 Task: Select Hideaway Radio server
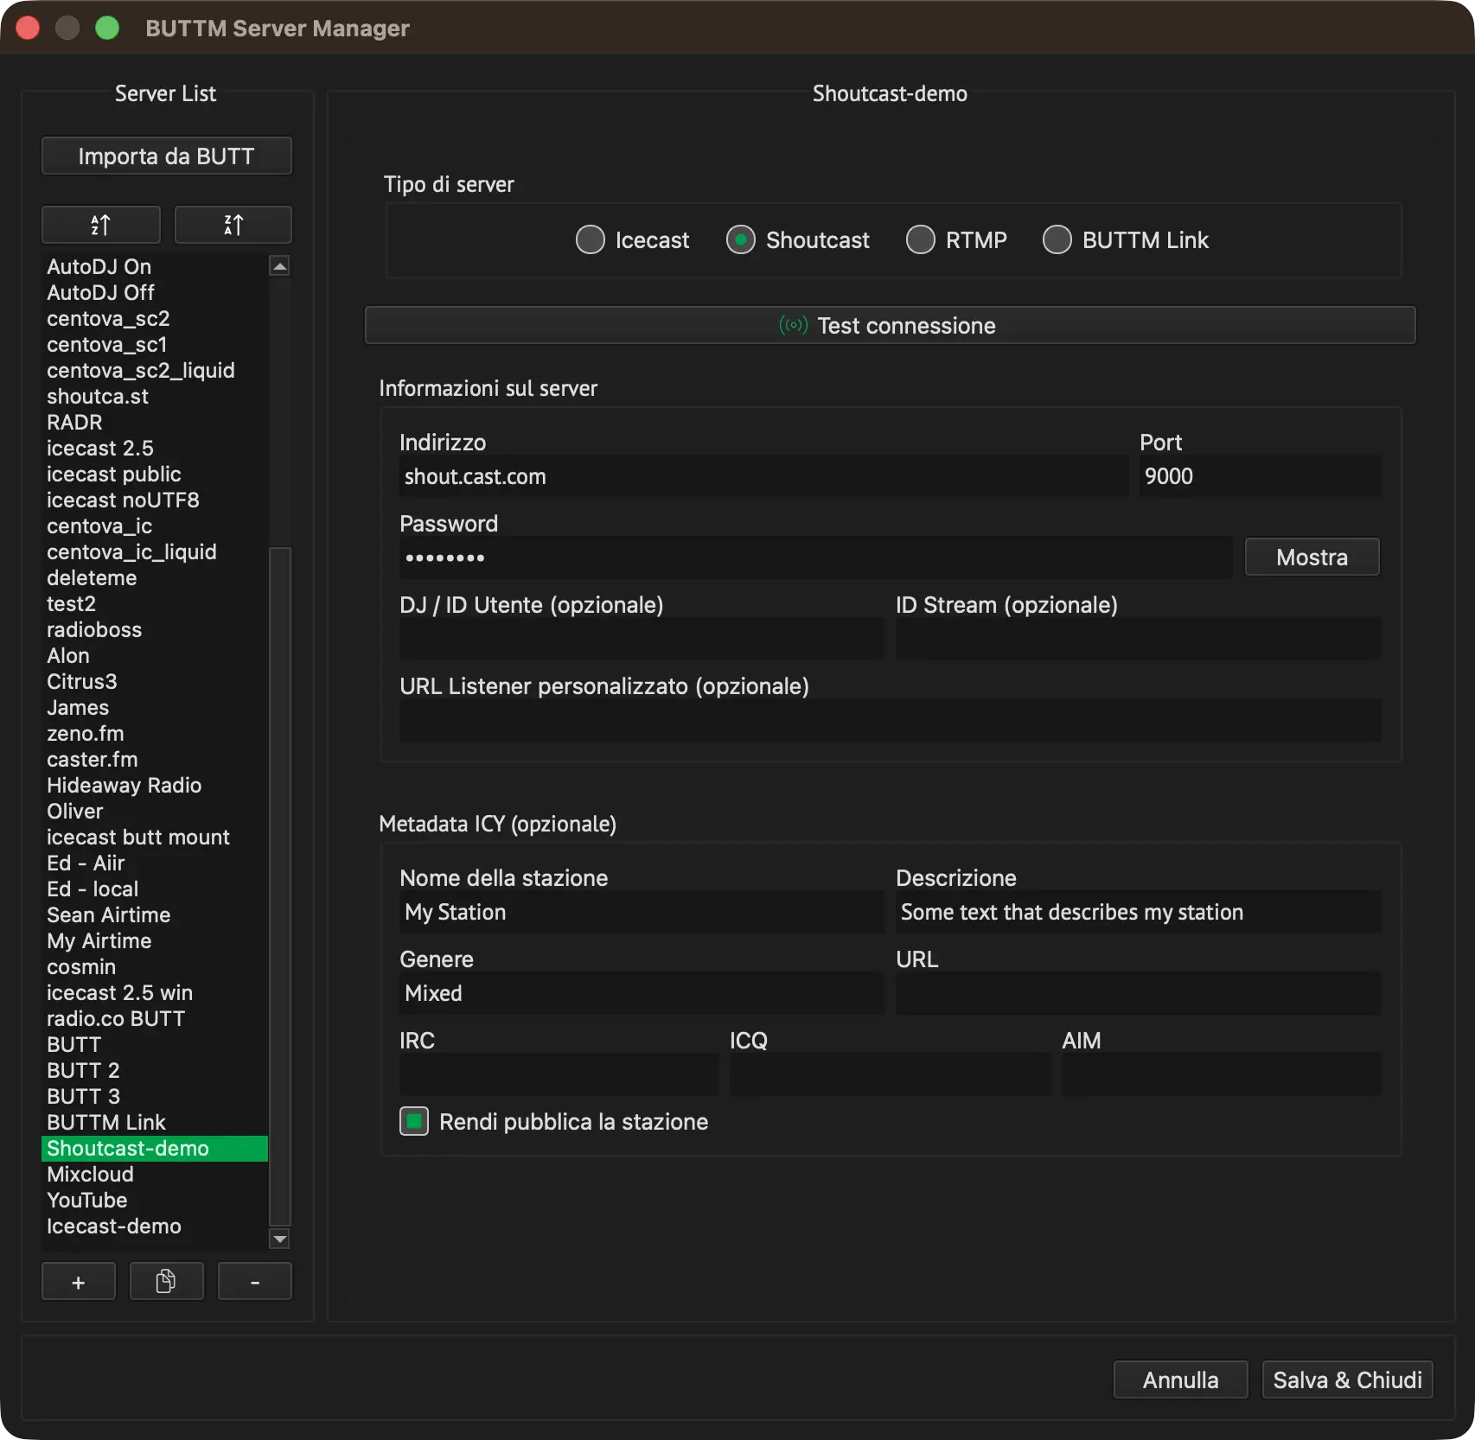pyautogui.click(x=155, y=785)
